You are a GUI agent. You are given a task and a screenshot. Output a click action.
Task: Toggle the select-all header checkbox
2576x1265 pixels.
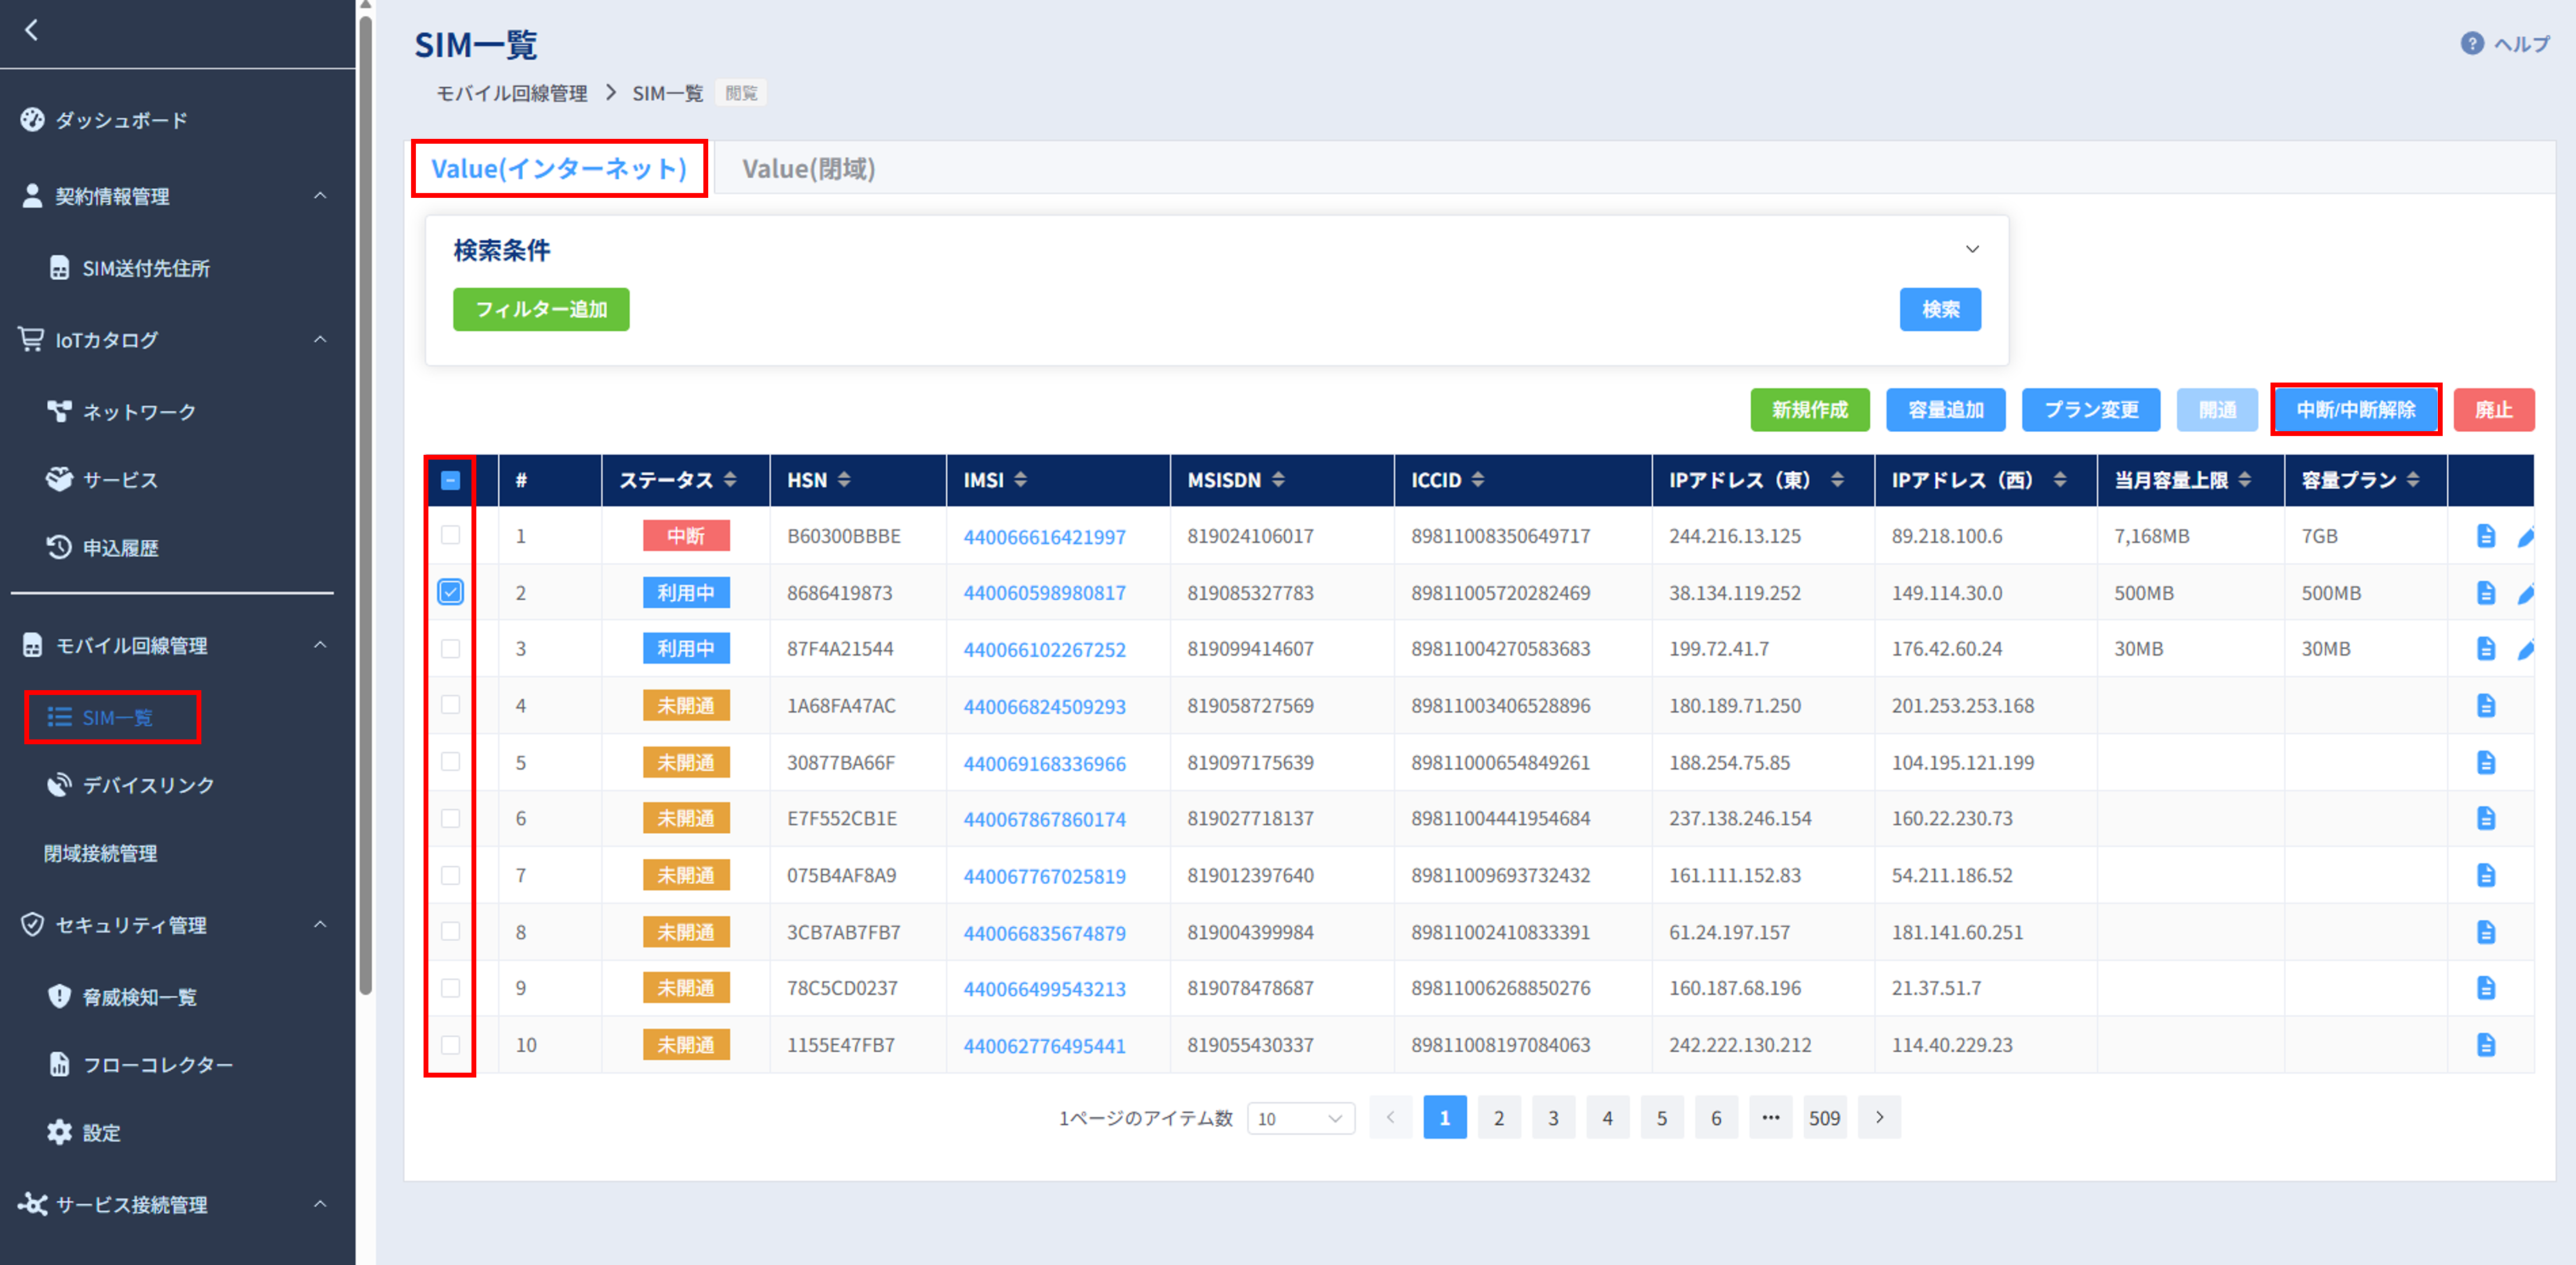pos(451,480)
